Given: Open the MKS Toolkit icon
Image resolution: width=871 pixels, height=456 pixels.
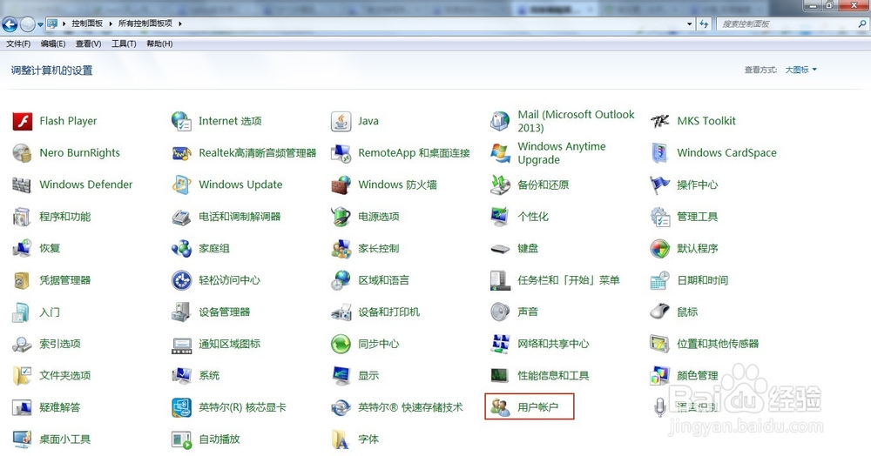Looking at the screenshot, I should (660, 121).
